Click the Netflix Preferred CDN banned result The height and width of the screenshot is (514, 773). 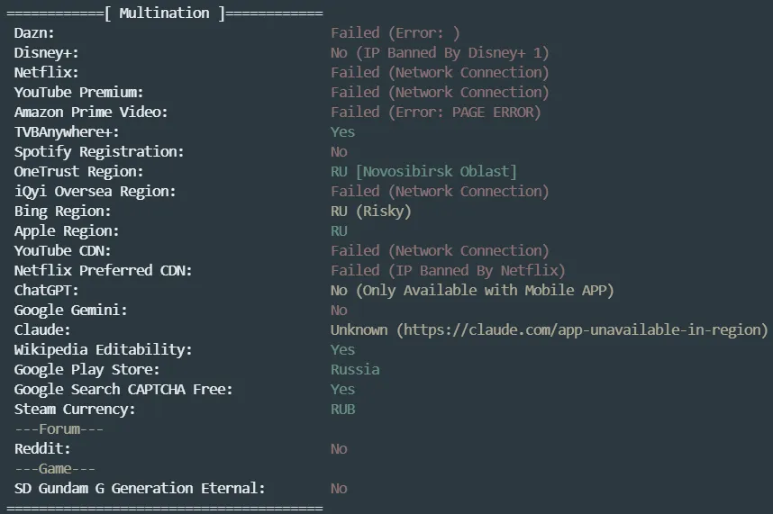pos(448,270)
